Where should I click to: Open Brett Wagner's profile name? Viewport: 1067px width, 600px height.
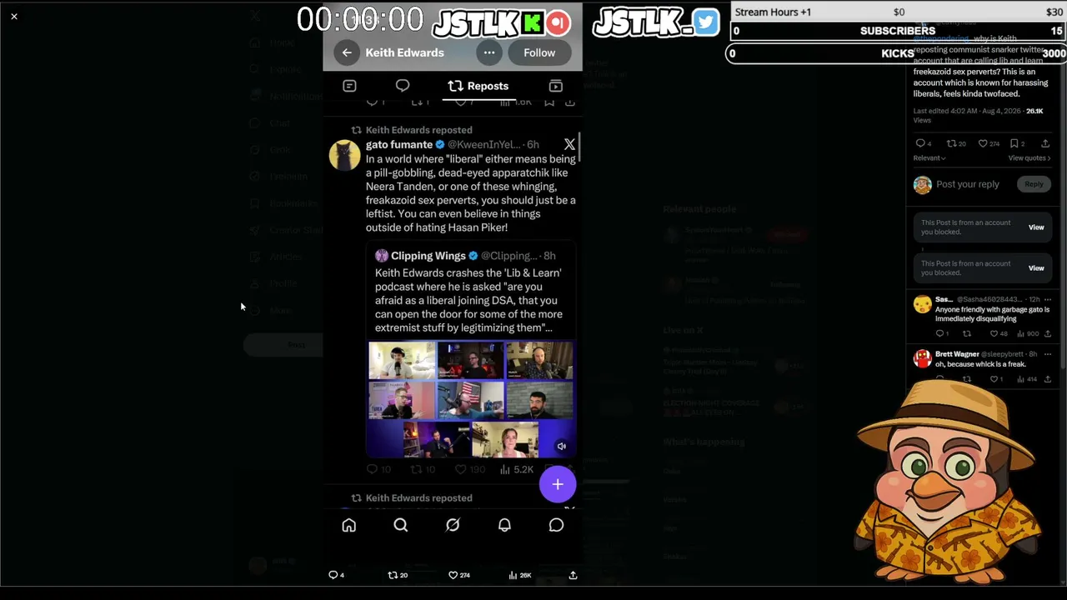pyautogui.click(x=957, y=354)
